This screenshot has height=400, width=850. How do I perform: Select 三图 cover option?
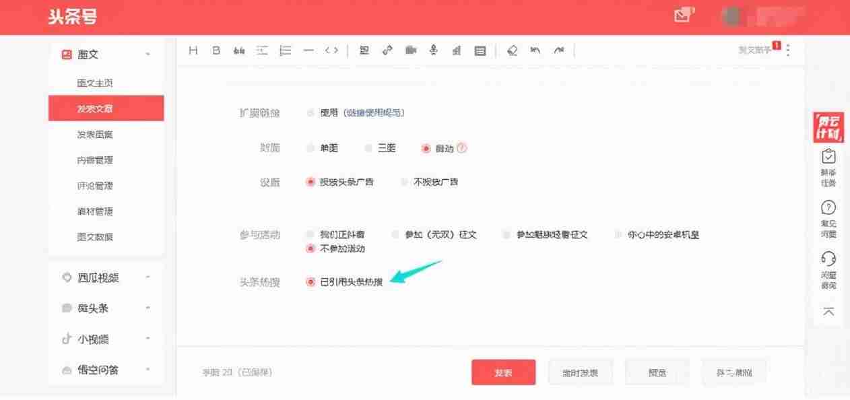368,148
